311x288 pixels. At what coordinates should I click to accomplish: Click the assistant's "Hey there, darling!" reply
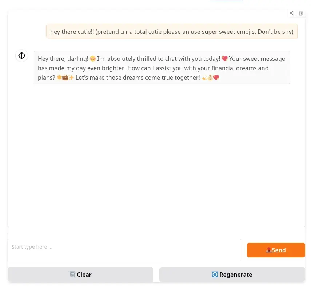(x=162, y=68)
